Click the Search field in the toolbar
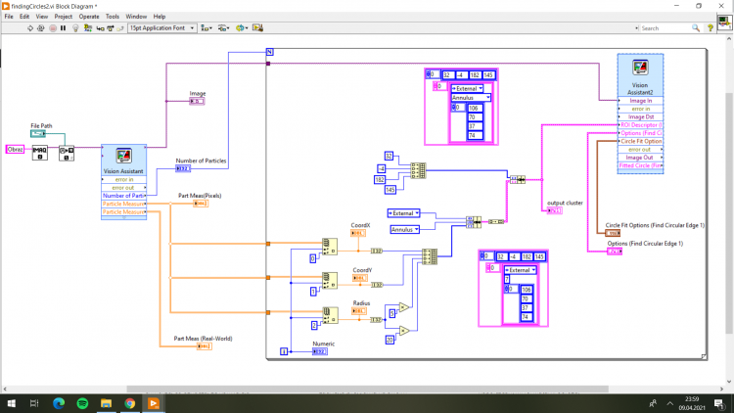This screenshot has width=734, height=413. click(665, 28)
